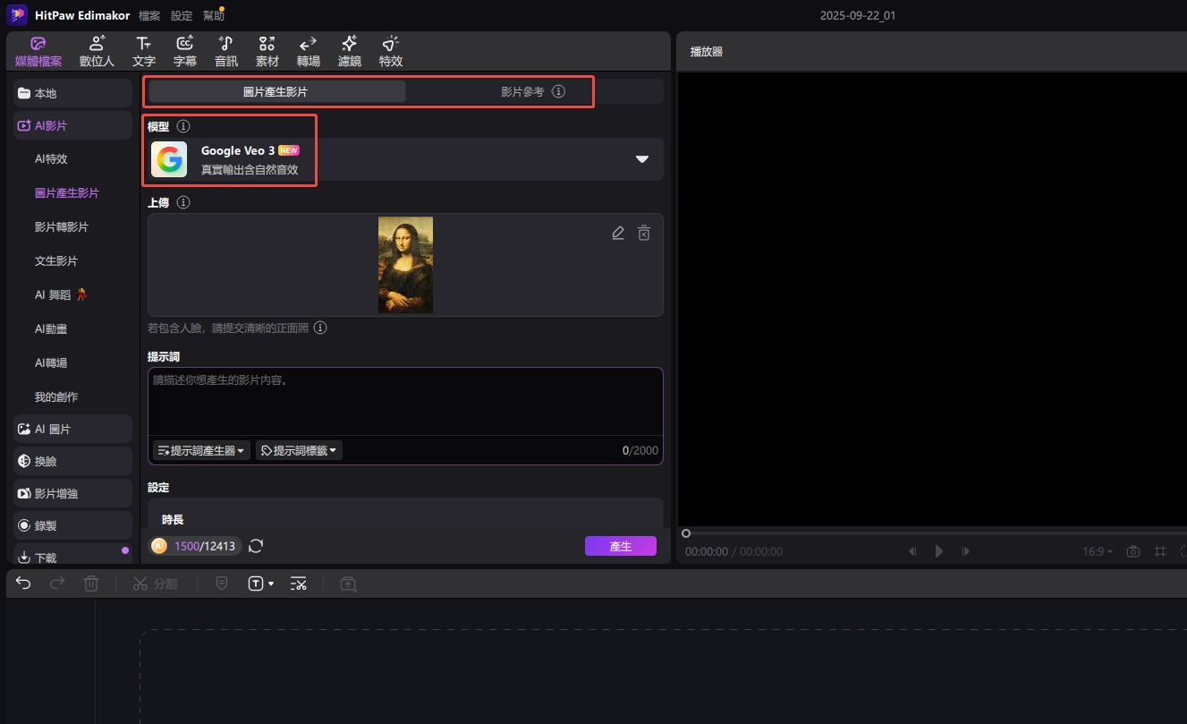Open the 提示詞標籤 dropdown
The width and height of the screenshot is (1187, 724).
click(299, 451)
